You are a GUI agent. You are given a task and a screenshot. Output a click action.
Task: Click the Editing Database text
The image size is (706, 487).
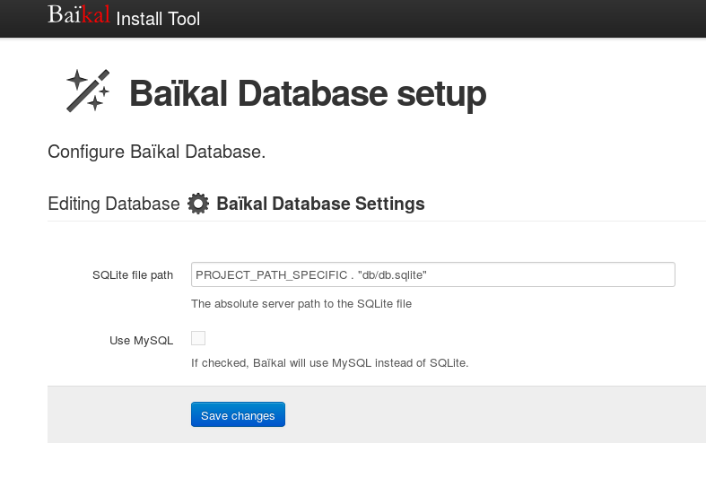[x=114, y=204]
